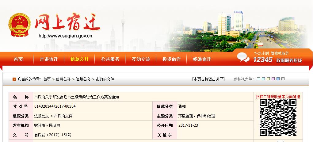Click 市政府文件 breadcrumb link

pos(105,79)
